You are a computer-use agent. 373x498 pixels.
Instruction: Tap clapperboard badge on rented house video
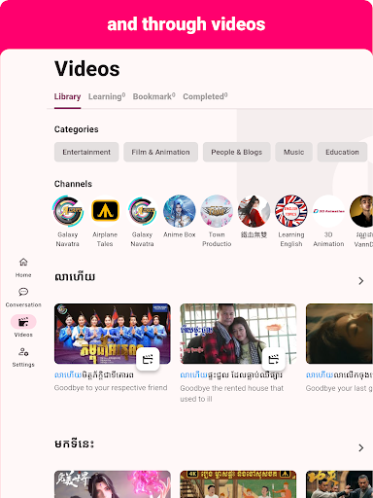[x=274, y=359]
